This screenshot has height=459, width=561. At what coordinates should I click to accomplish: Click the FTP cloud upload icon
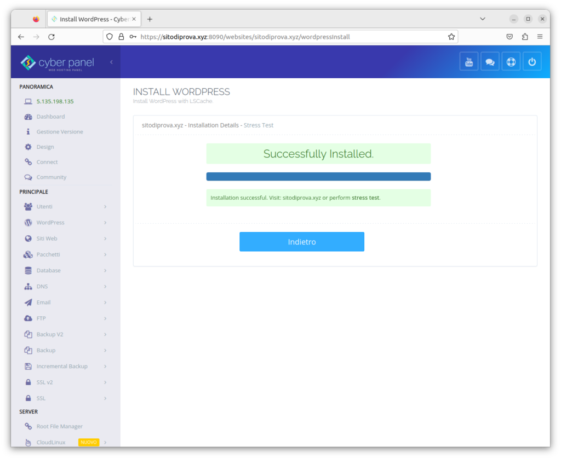point(28,318)
